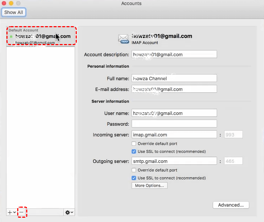Click the outgoing port 465 field

[234, 161]
